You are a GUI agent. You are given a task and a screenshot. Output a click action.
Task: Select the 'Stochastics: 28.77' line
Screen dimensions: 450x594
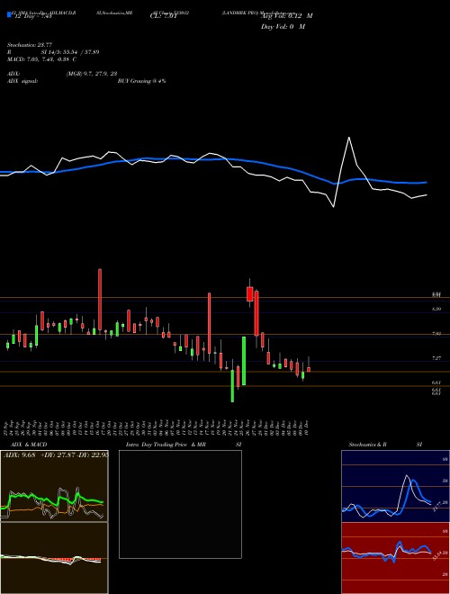pyautogui.click(x=29, y=45)
